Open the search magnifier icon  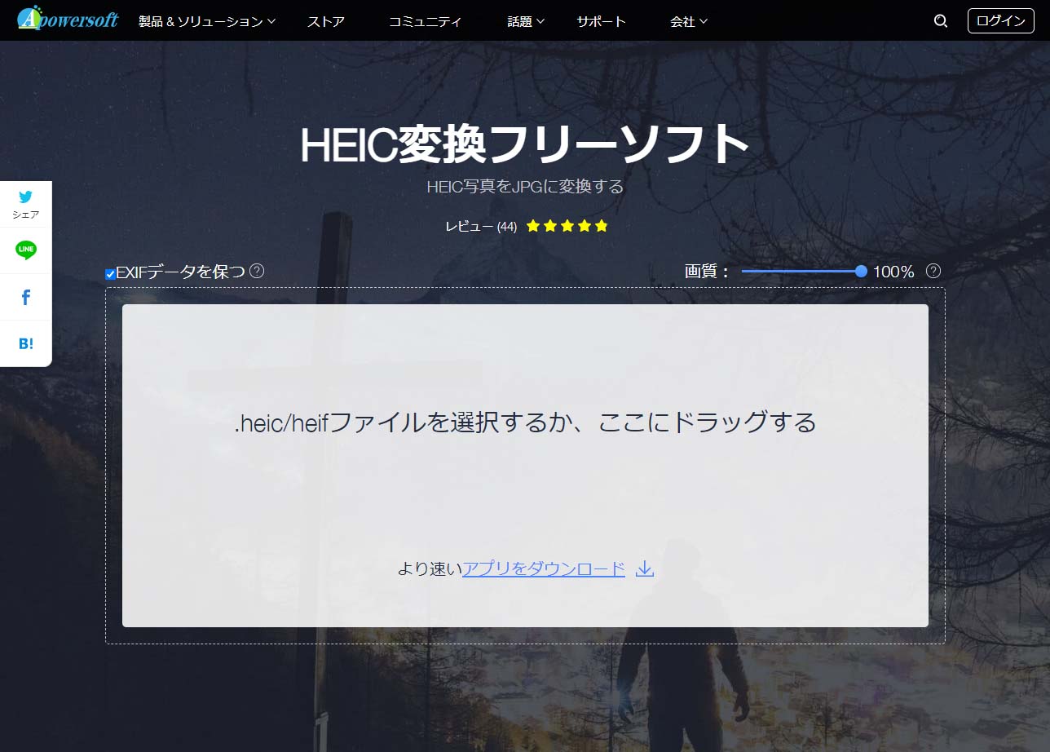(941, 21)
